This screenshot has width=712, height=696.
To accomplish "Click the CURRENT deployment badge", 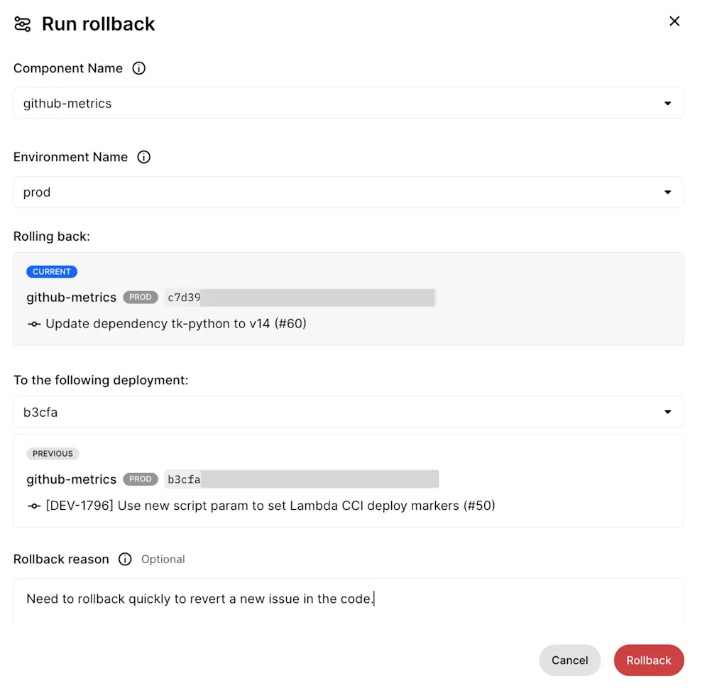I will click(x=52, y=271).
